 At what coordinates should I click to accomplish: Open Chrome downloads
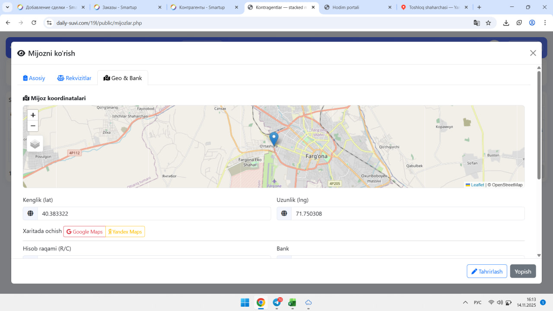506,23
